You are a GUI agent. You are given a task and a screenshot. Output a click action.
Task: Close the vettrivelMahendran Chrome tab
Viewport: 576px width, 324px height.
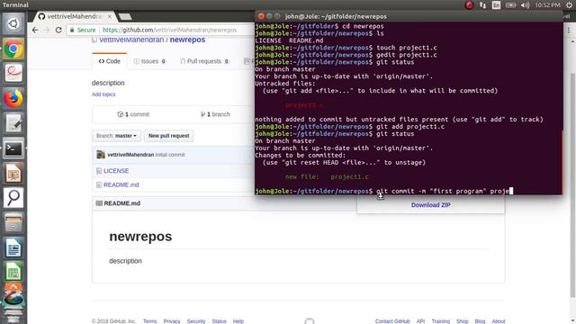[110, 16]
